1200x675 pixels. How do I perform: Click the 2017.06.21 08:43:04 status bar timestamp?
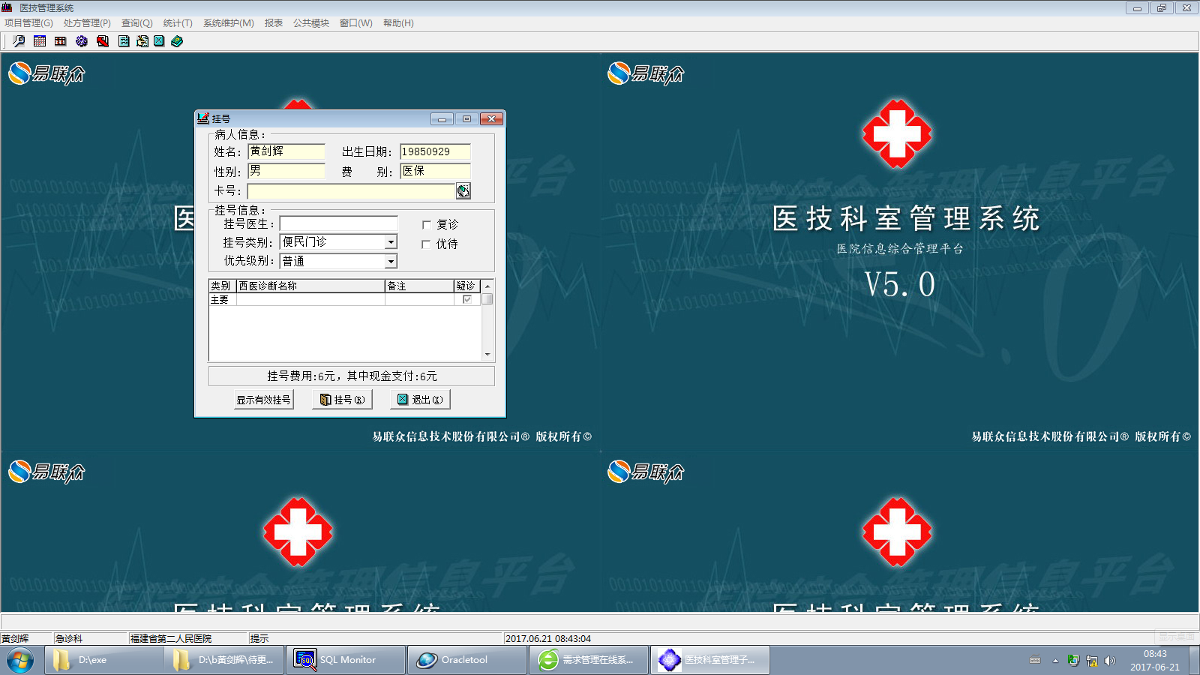548,639
